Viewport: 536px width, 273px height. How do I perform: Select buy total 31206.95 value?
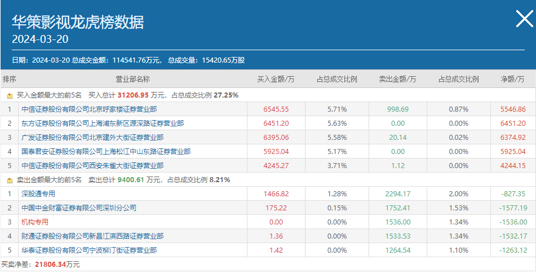pyautogui.click(x=133, y=95)
